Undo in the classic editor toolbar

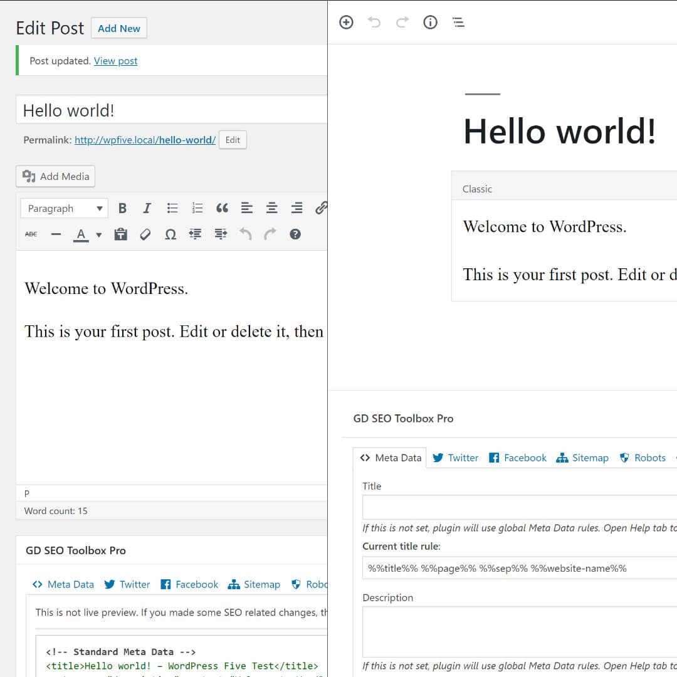[245, 234]
